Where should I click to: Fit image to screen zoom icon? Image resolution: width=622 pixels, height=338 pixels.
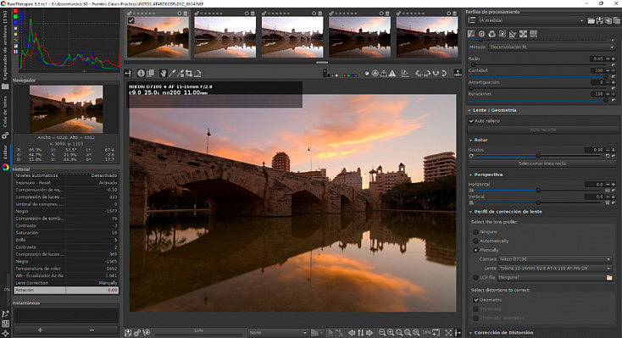tap(399, 332)
